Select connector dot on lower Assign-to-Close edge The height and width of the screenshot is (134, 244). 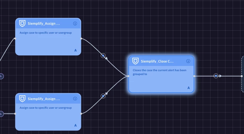[x=103, y=96]
